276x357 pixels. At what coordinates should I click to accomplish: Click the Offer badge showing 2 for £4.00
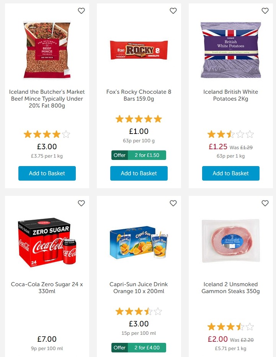tap(139, 347)
